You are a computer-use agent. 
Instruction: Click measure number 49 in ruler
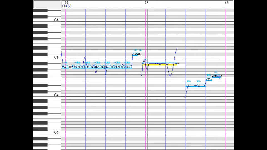[227, 3]
